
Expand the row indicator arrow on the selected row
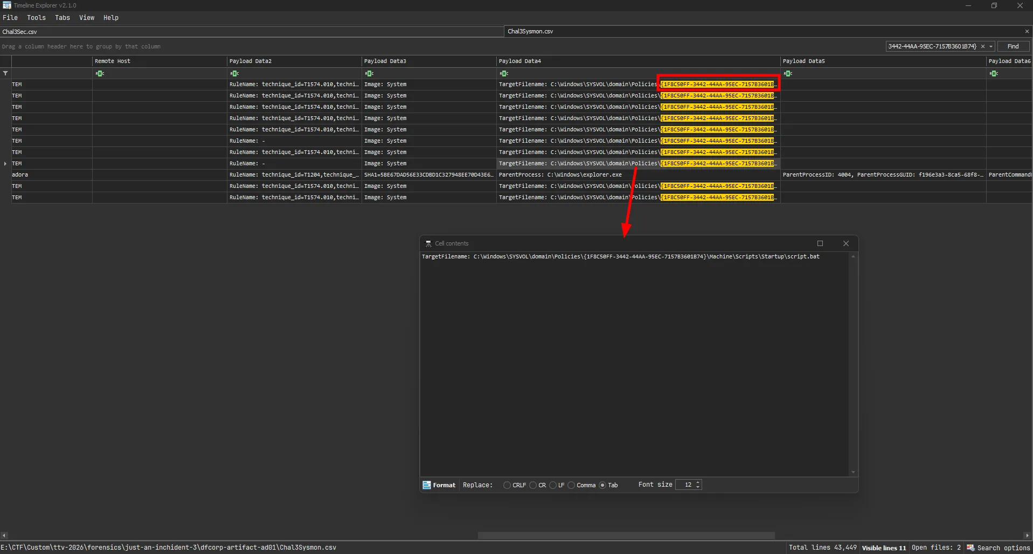pyautogui.click(x=5, y=164)
